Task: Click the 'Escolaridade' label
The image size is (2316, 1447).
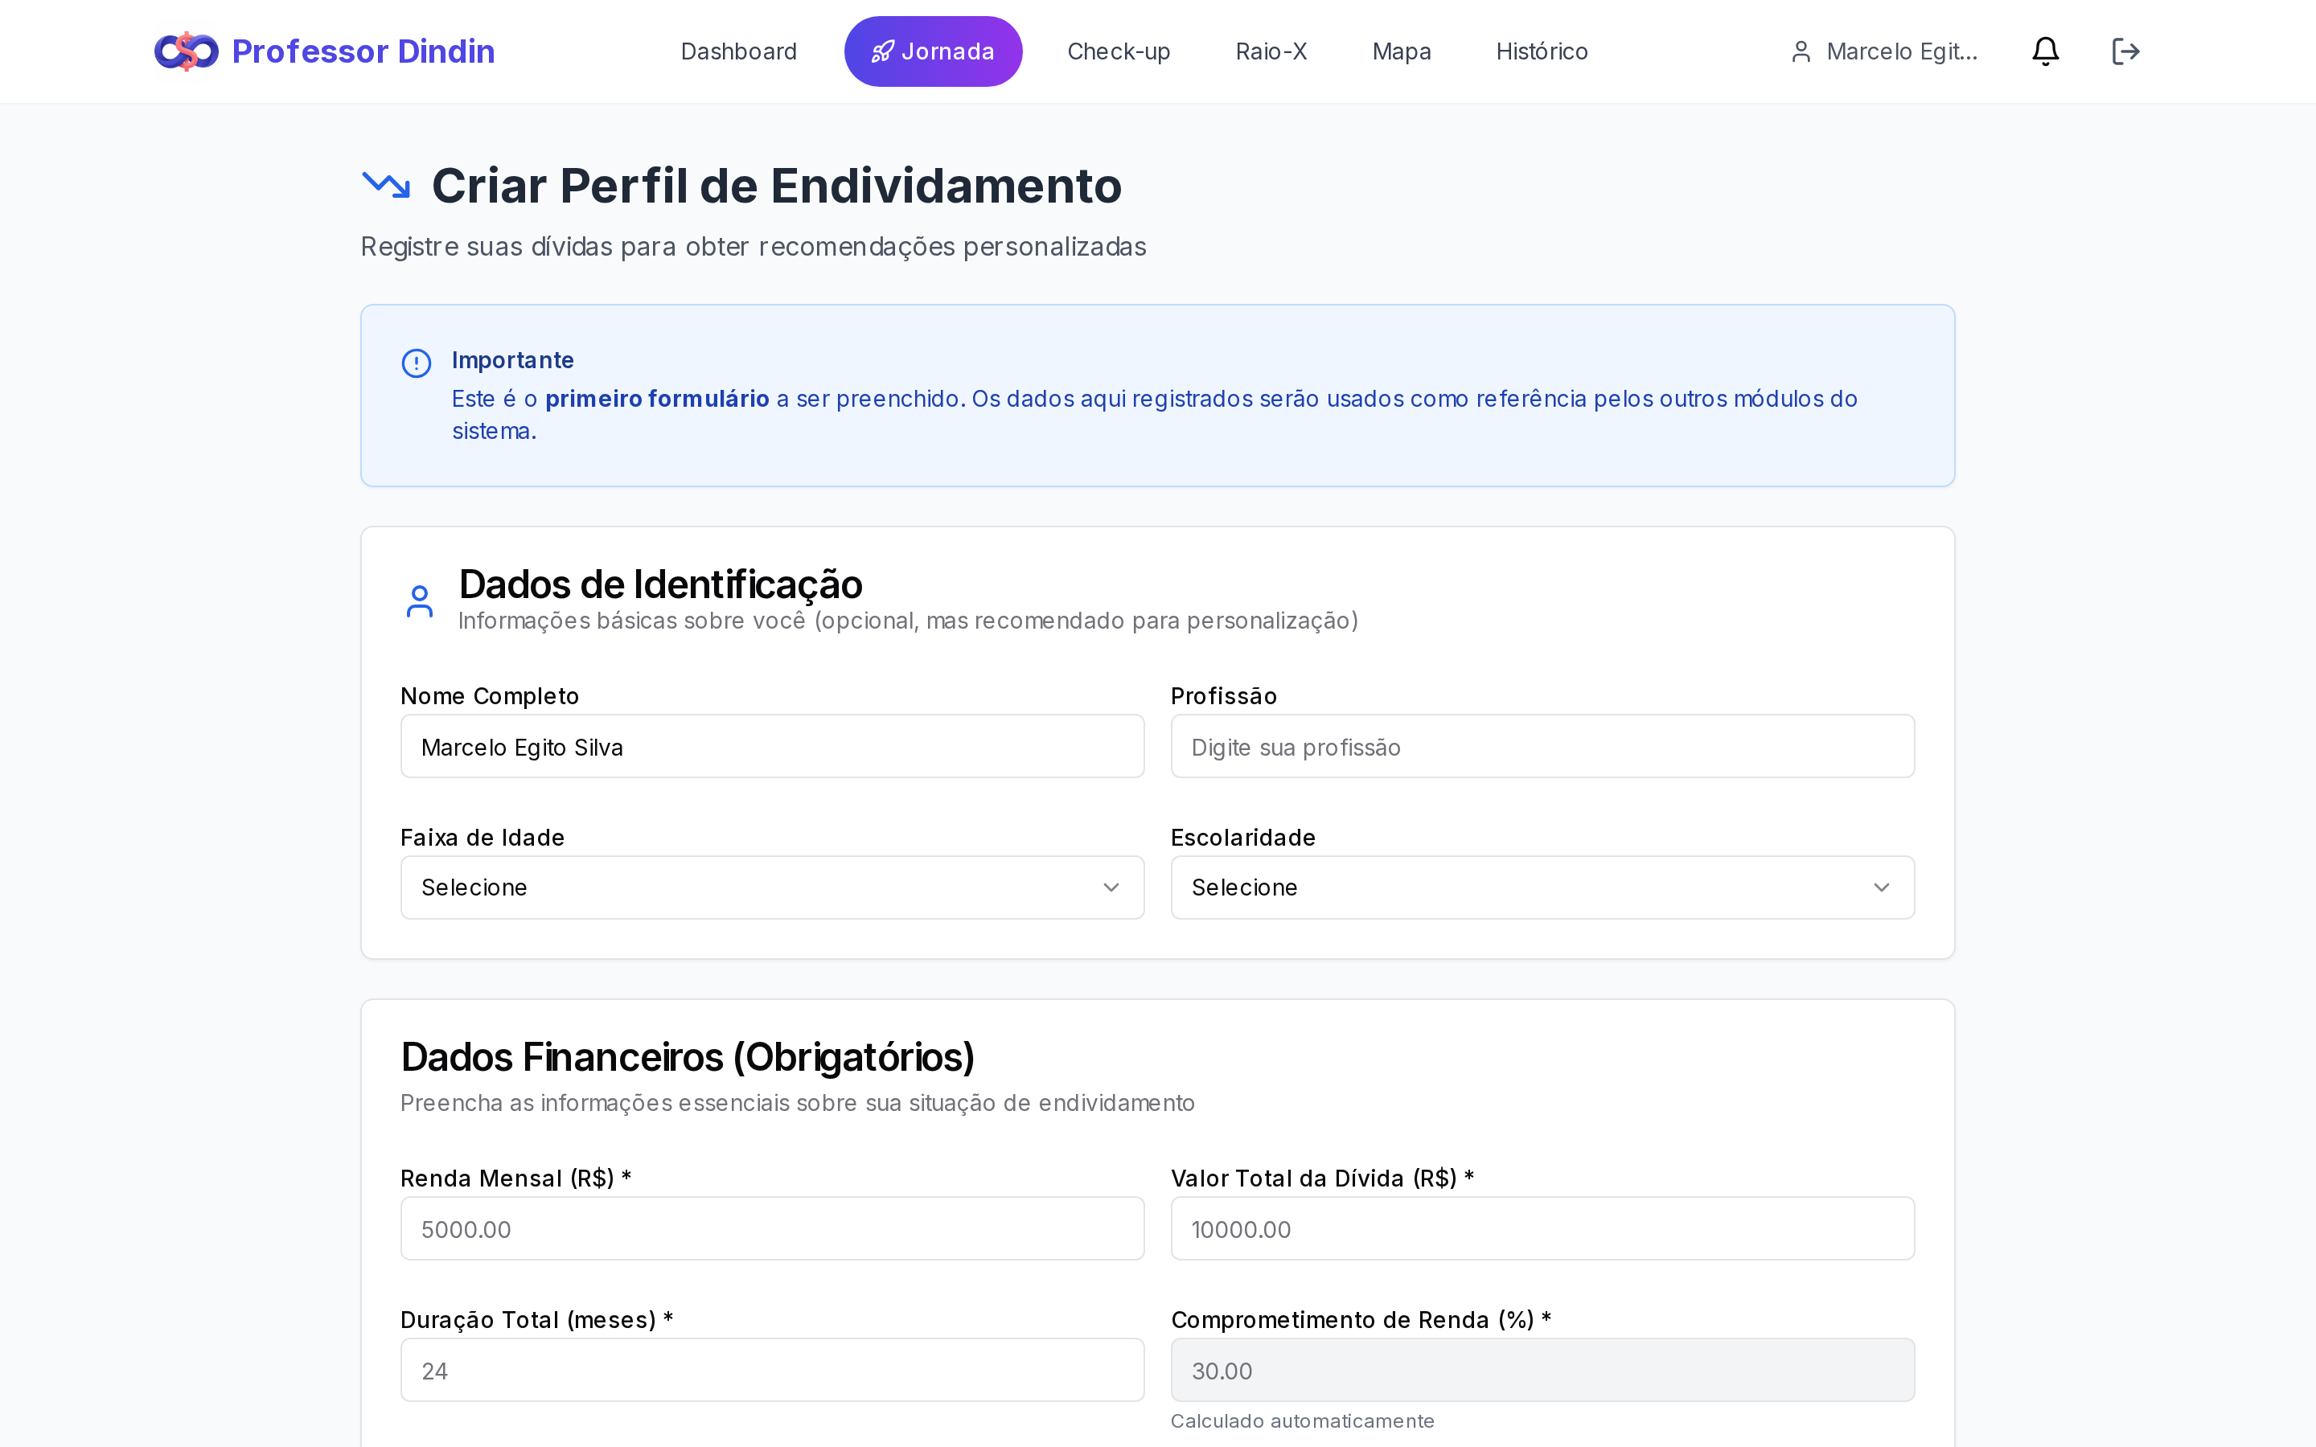Action: (1243, 838)
